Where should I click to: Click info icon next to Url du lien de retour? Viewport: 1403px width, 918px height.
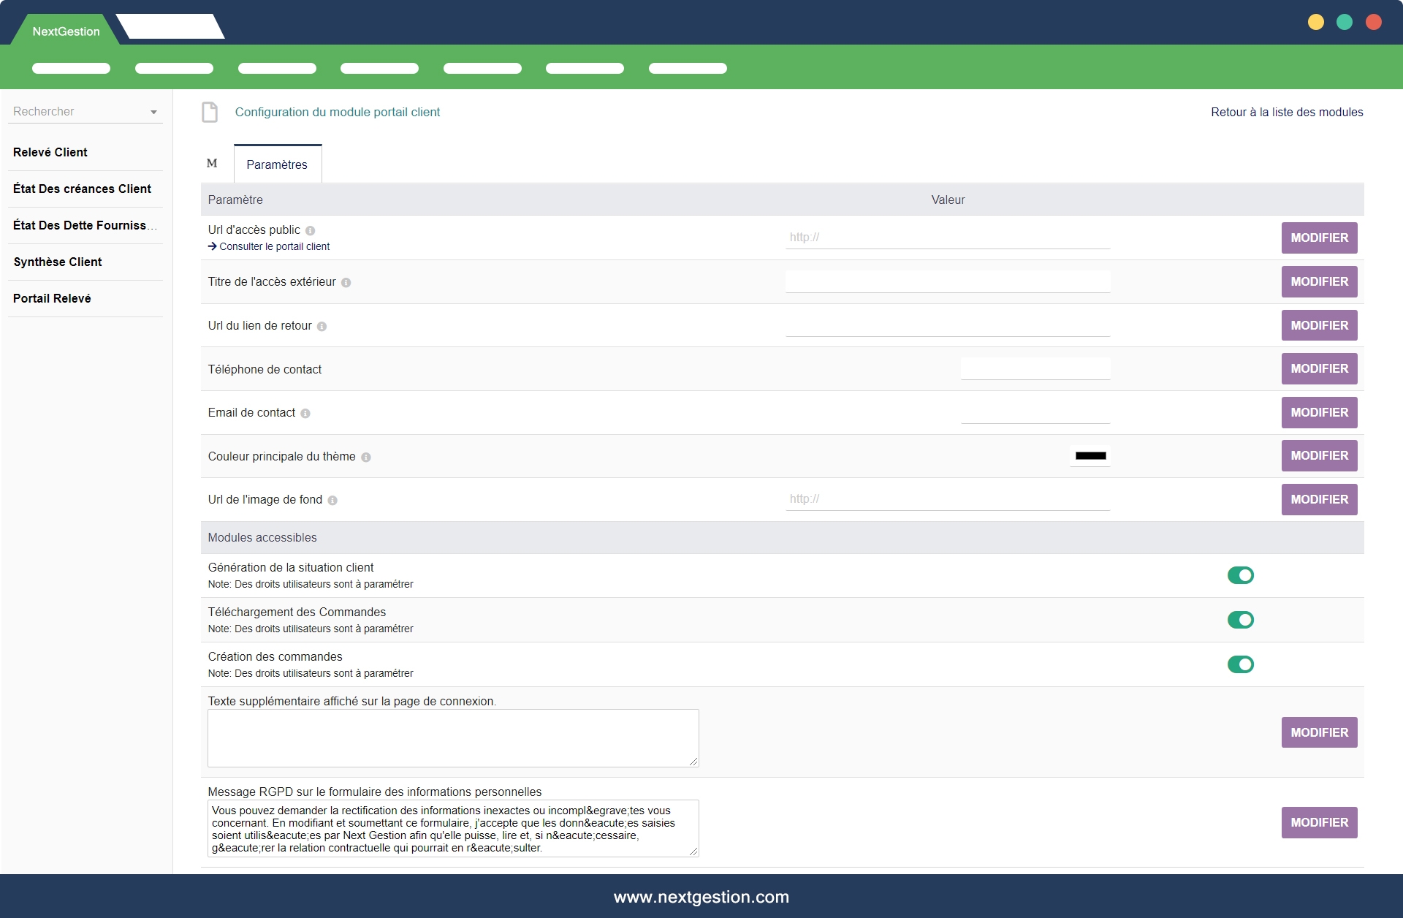point(322,327)
